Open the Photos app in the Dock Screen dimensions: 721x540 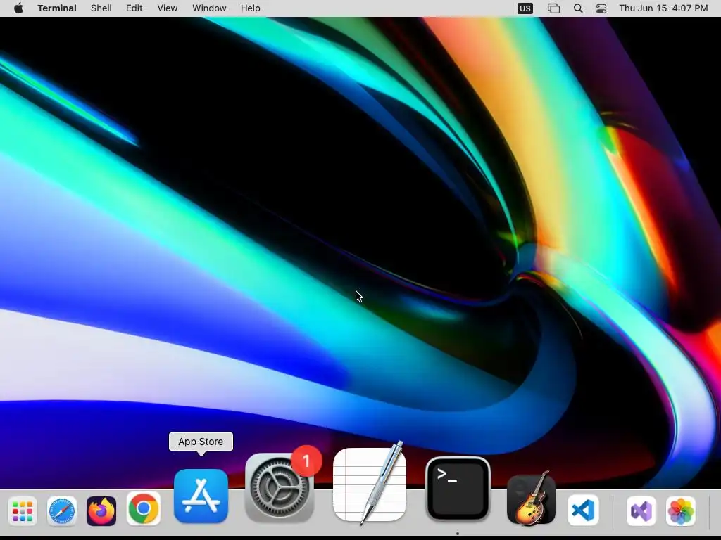681,510
